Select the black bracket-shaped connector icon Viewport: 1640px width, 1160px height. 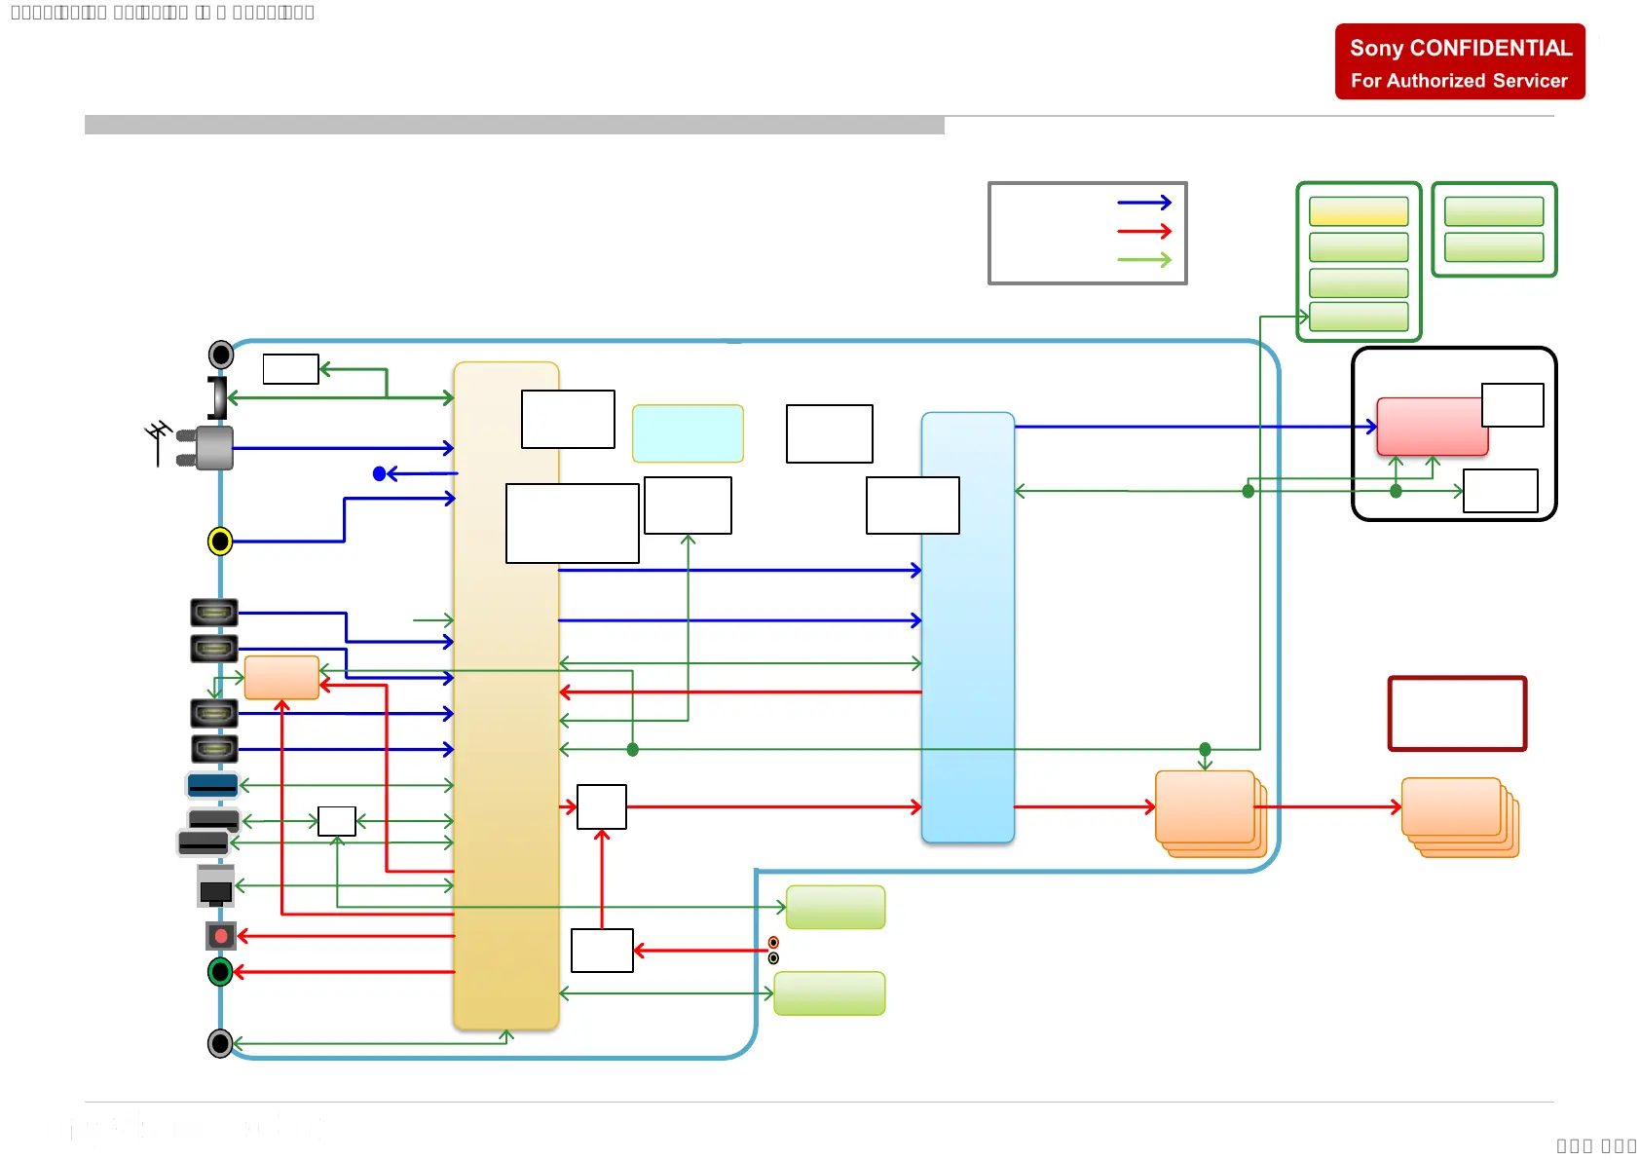(x=217, y=398)
